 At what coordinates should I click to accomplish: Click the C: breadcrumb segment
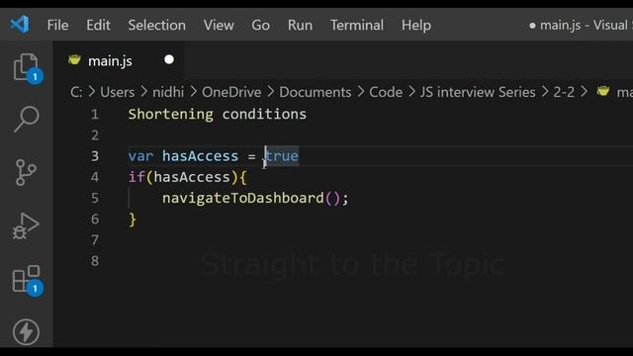76,92
